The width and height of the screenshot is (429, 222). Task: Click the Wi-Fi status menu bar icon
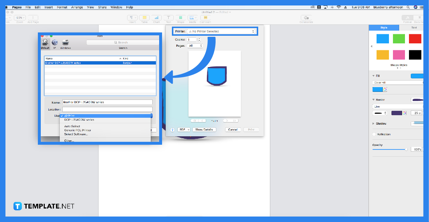click(339, 7)
